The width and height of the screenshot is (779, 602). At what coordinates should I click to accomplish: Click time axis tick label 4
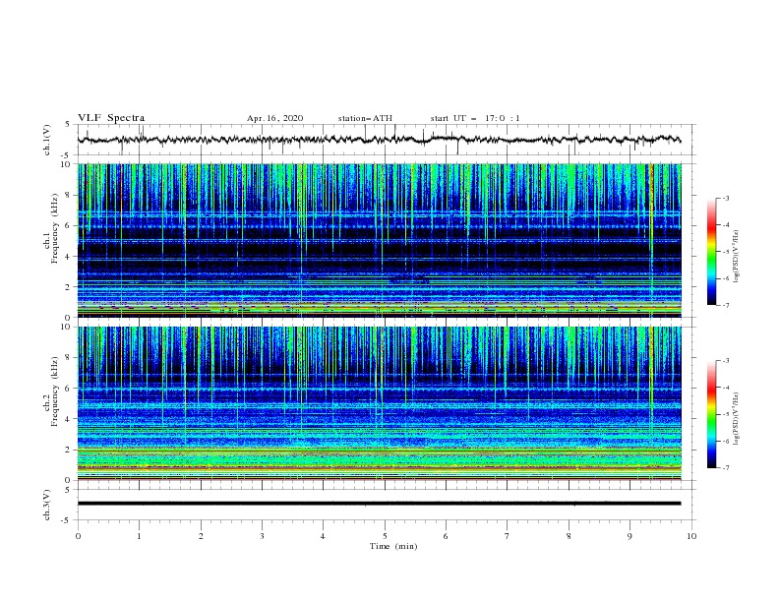(324, 536)
